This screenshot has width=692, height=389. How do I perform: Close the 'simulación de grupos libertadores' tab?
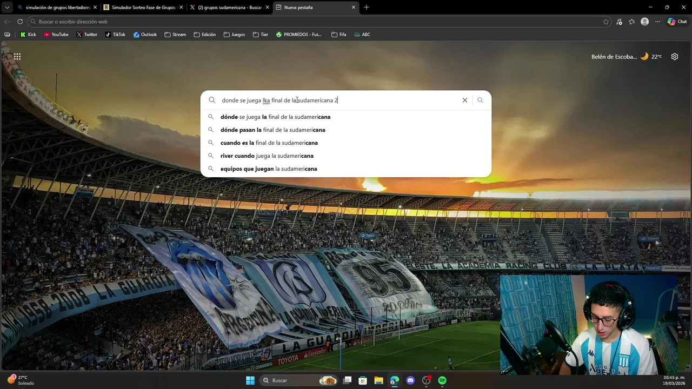tap(95, 8)
